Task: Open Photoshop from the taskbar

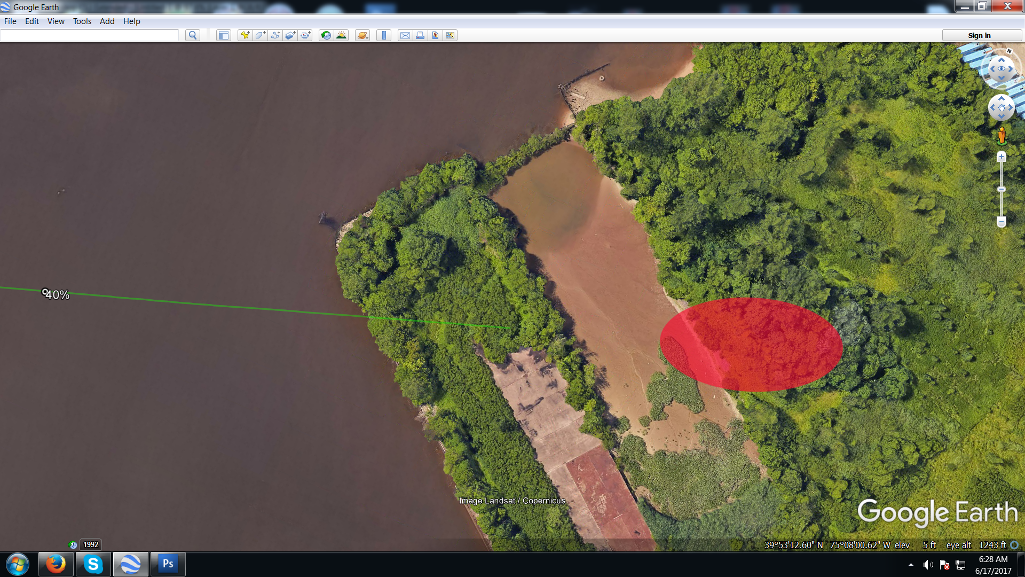Action: [x=168, y=564]
